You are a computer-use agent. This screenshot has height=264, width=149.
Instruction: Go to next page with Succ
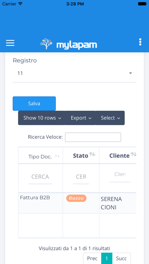coord(121,258)
